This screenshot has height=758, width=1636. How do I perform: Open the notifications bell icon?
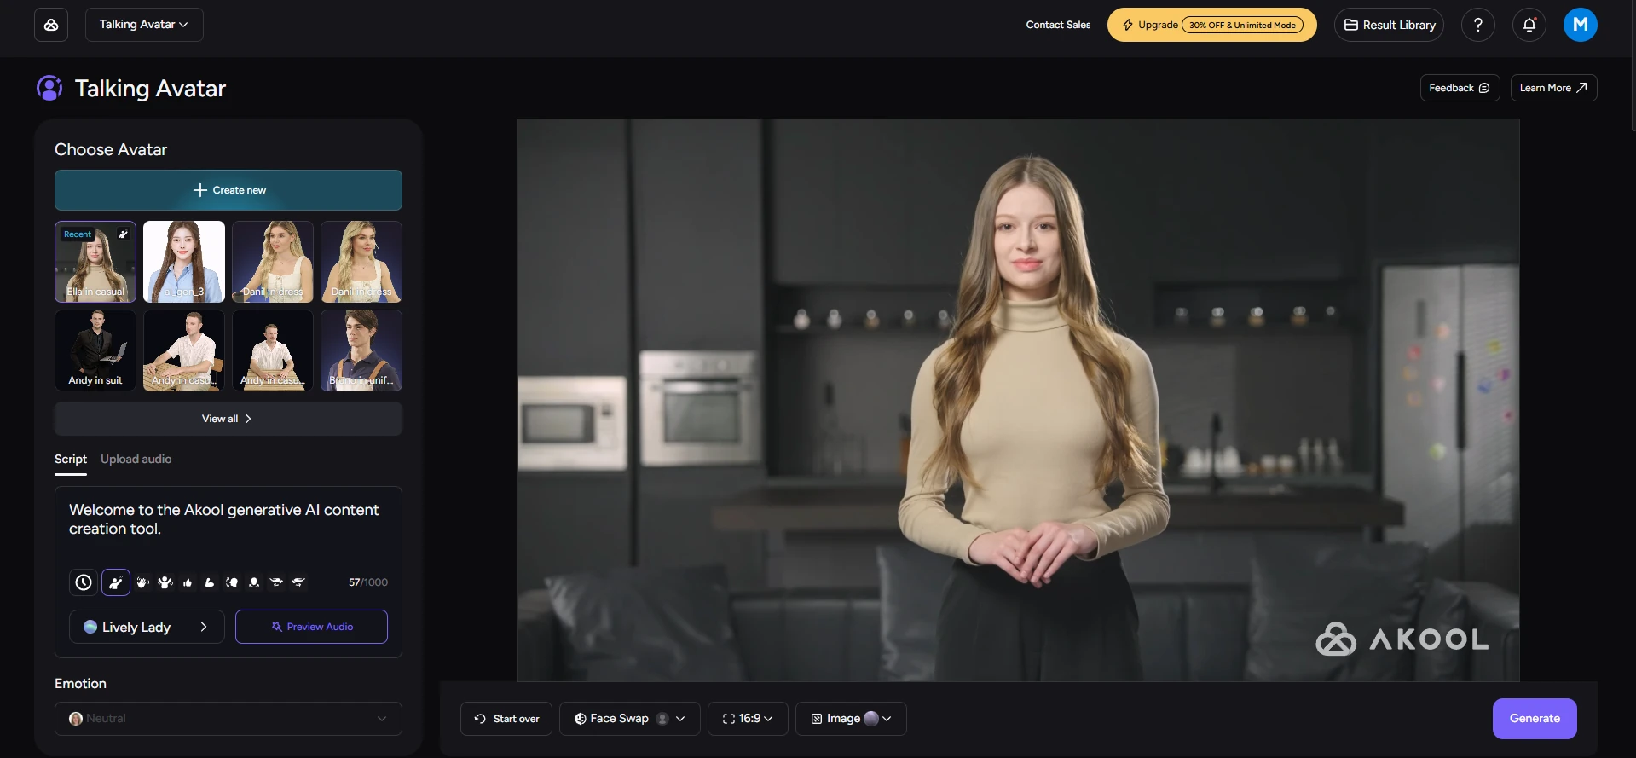(1529, 25)
